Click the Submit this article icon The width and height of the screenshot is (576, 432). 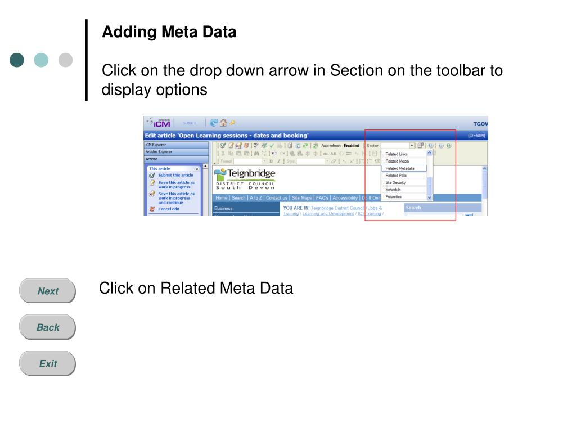(152, 175)
